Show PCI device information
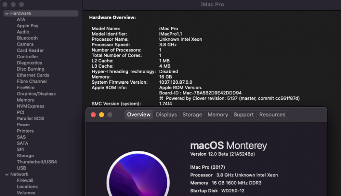341x196 pixels. tap(20, 112)
